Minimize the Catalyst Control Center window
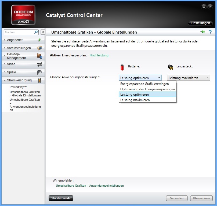 click(204, 6)
